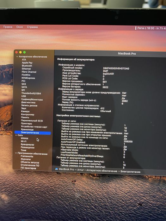Image resolution: width=166 pixels, height=221 pixels.
Task: Select Контроллер in the sidebar
Action: click(x=28, y=114)
